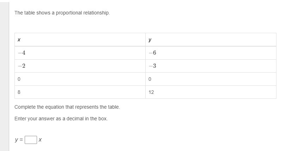286x151 pixels.
Task: Click the 'Complete the equation' instruction text
Action: (x=67, y=107)
